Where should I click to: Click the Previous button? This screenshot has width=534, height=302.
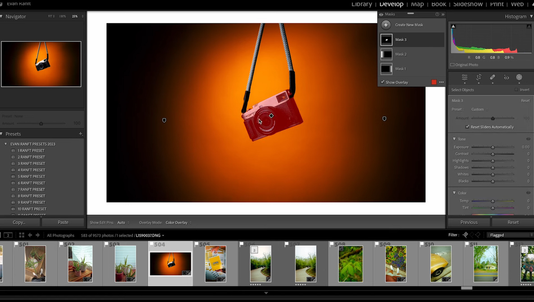point(469,222)
